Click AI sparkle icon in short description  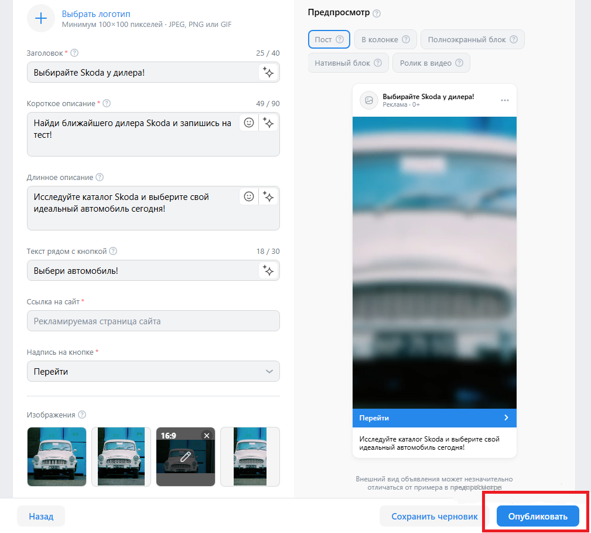268,123
